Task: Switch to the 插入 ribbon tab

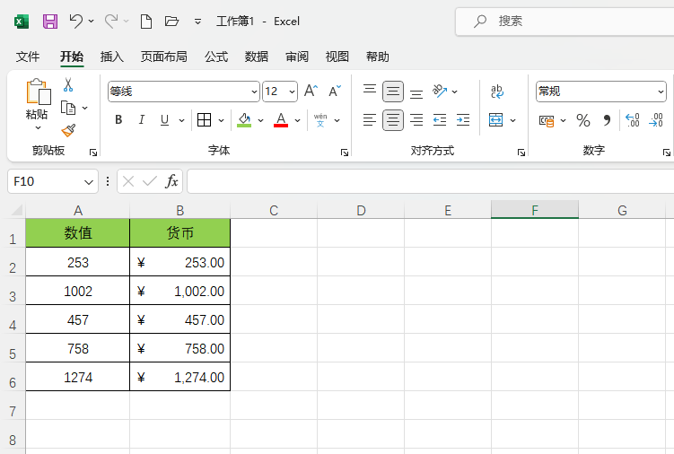Action: [112, 57]
